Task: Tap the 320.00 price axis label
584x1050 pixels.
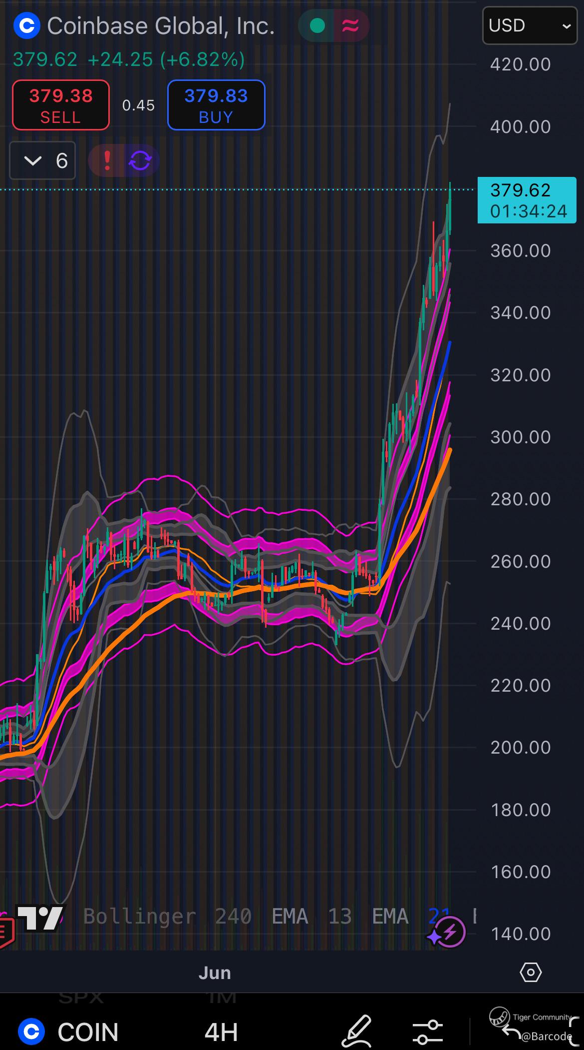Action: [x=521, y=375]
